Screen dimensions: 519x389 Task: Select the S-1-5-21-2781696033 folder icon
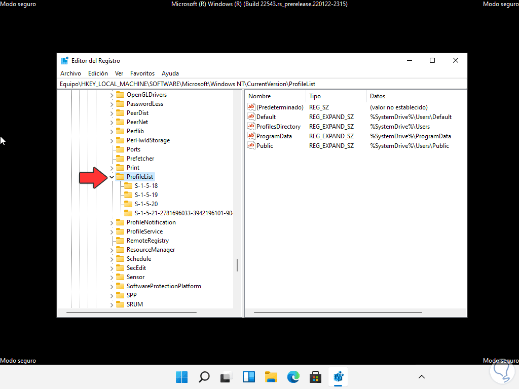[x=128, y=213]
